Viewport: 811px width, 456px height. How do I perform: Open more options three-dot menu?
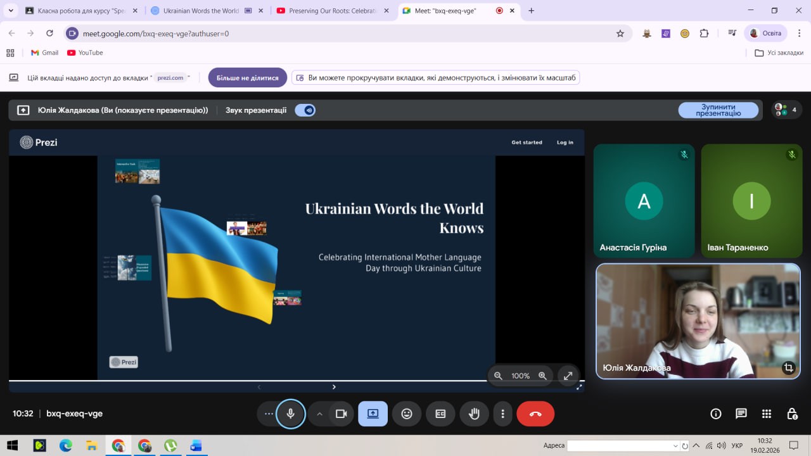(503, 414)
